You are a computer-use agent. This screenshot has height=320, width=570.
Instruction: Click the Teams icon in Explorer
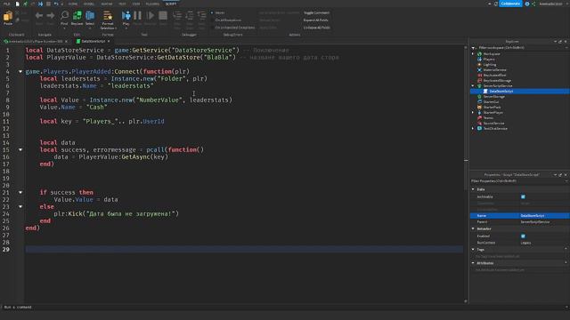click(479, 117)
